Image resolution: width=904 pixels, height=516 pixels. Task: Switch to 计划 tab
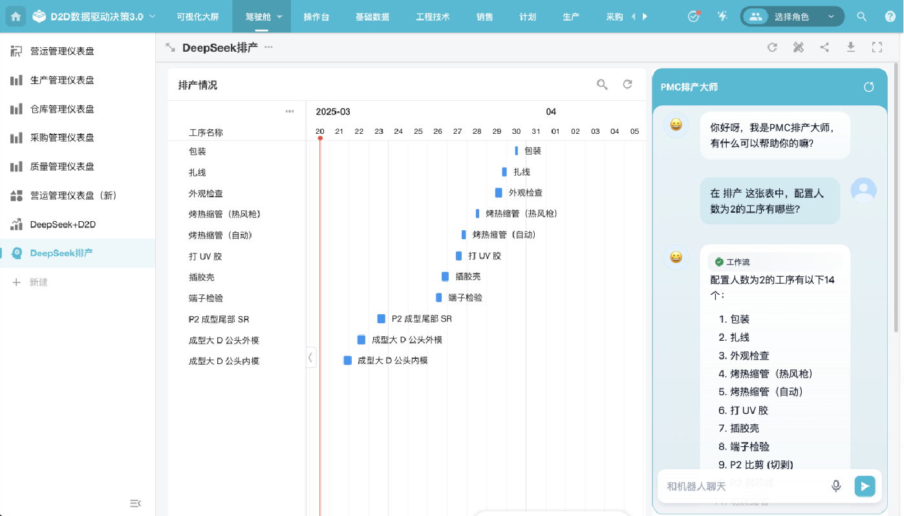coord(528,17)
